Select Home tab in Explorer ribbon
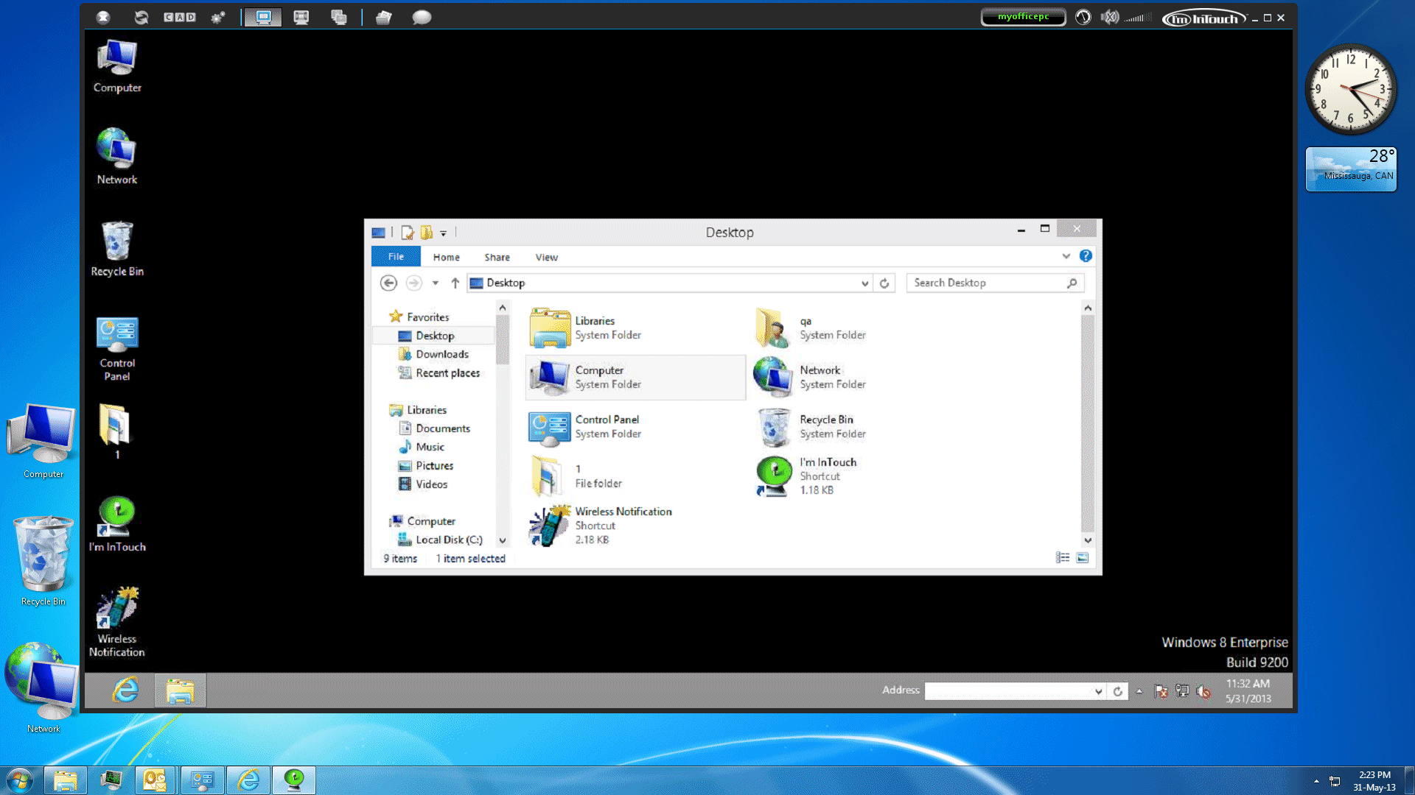The width and height of the screenshot is (1415, 795). [446, 256]
